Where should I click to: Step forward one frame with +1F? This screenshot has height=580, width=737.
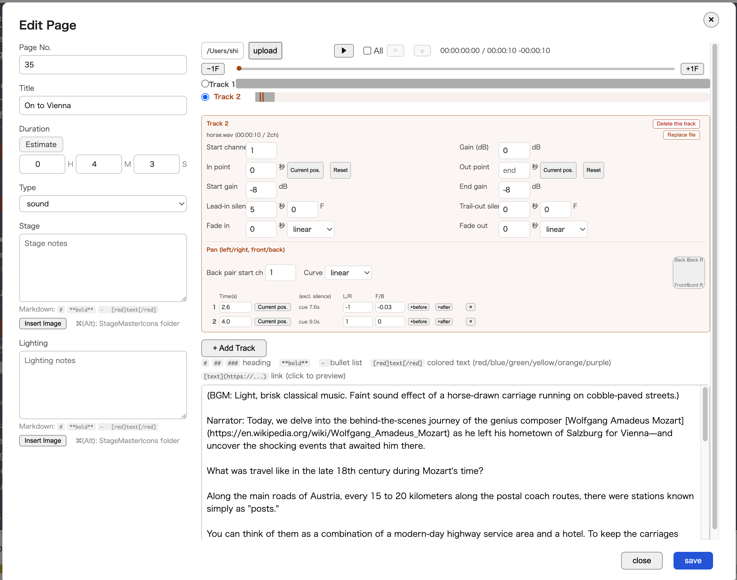(x=692, y=69)
